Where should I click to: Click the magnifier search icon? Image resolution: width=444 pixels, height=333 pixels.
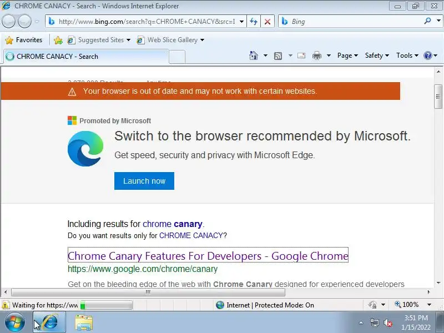point(427,21)
